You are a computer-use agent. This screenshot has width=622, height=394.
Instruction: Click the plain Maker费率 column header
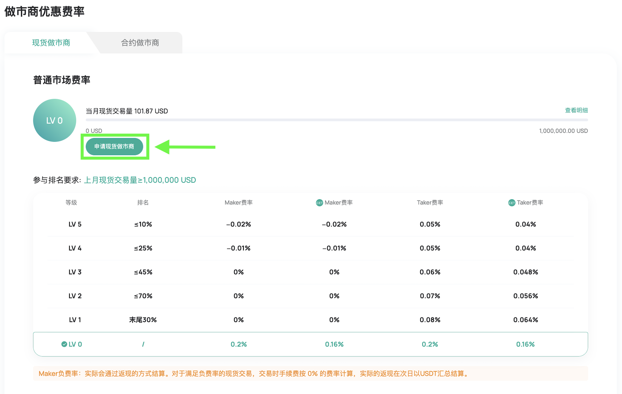pos(239,202)
